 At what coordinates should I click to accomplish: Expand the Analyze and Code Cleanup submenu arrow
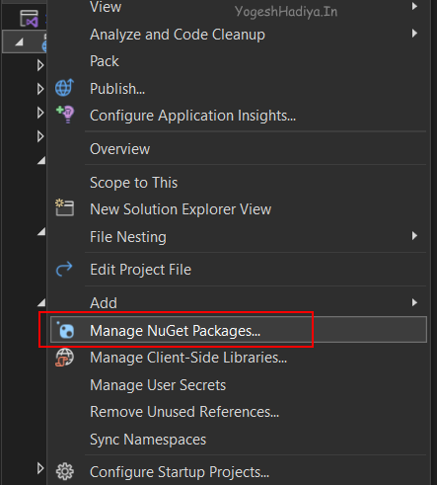(x=414, y=34)
